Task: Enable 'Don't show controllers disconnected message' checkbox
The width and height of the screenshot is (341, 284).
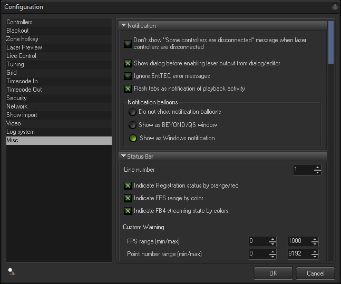Action: click(x=128, y=44)
